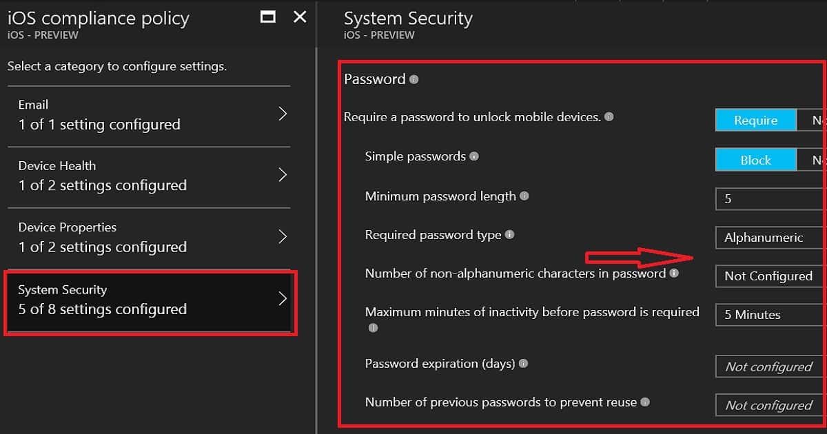Select the System Security category
Viewport: 827px width, 434px height.
150,300
